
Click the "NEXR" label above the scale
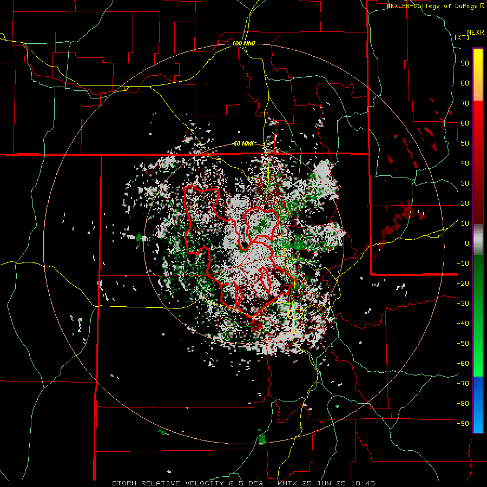click(476, 32)
